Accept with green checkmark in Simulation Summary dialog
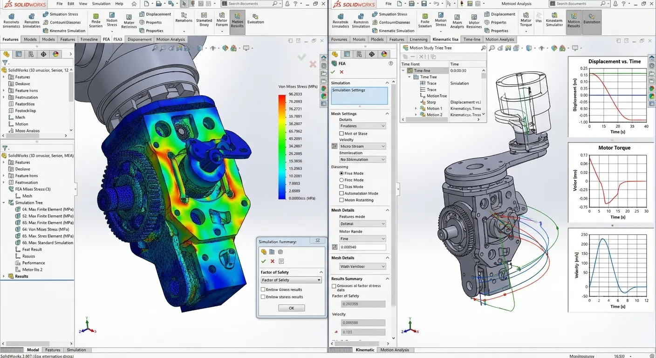 264,261
